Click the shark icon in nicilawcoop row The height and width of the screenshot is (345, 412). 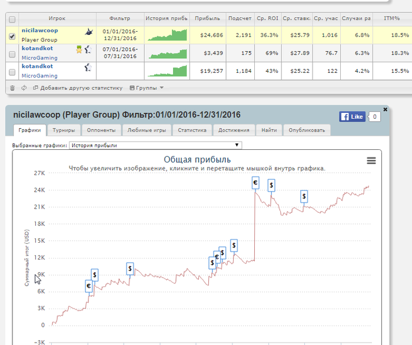[x=89, y=32]
